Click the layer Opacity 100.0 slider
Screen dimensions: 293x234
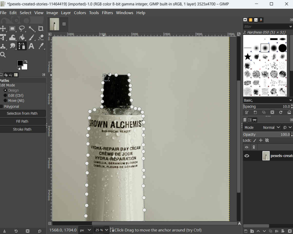(x=267, y=134)
